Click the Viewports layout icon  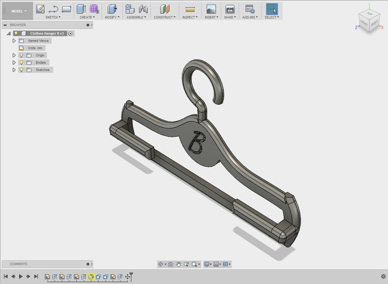point(225,264)
